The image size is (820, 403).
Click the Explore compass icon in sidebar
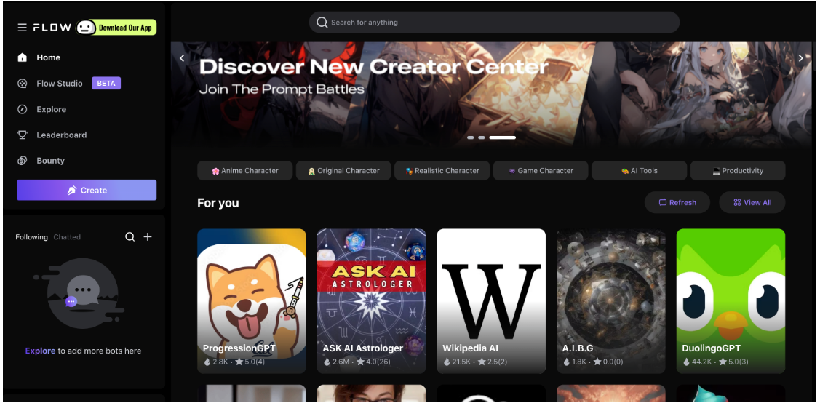(22, 109)
